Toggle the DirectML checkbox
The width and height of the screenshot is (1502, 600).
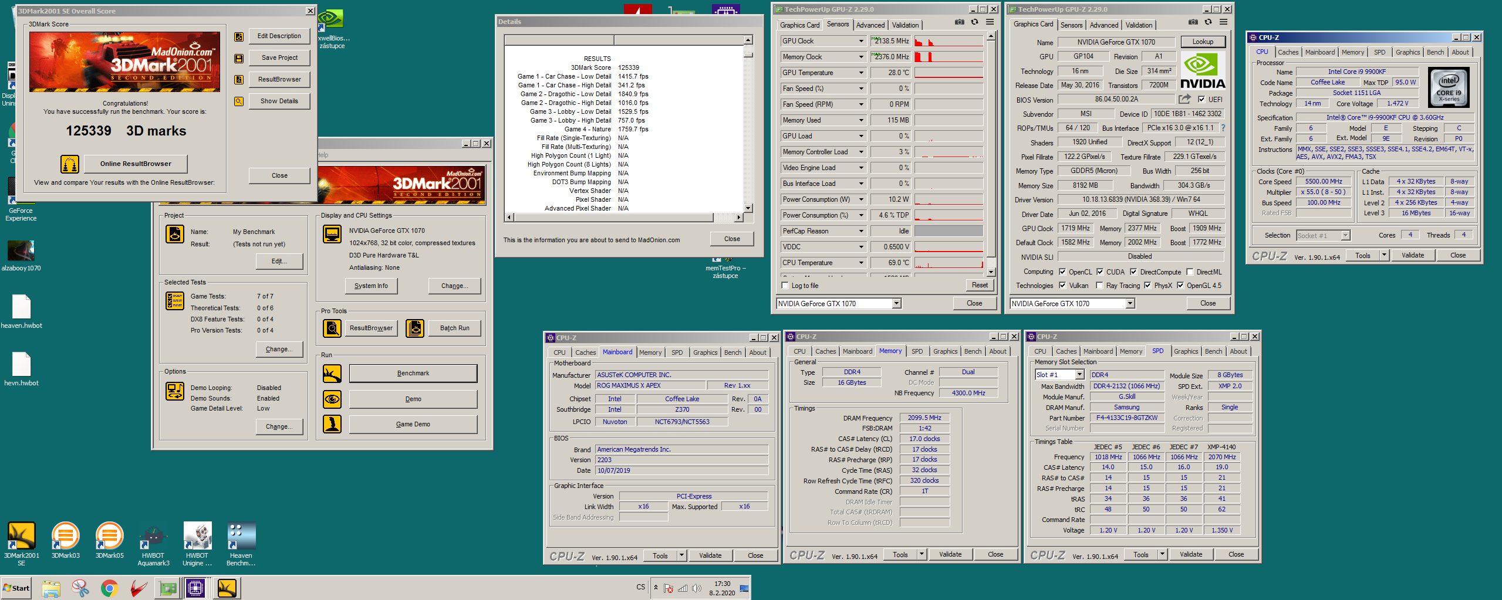pos(1190,272)
